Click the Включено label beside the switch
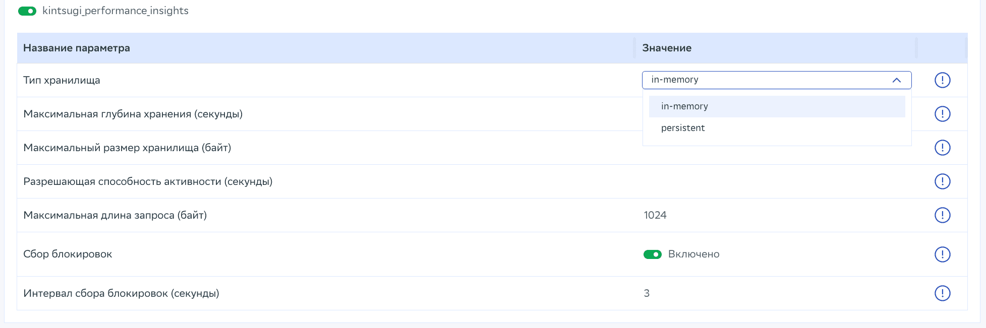 (693, 254)
